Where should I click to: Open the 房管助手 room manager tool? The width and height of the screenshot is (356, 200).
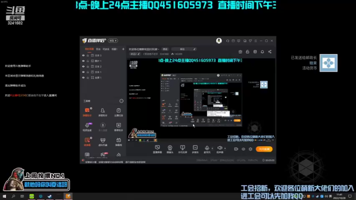pyautogui.click(x=103, y=112)
